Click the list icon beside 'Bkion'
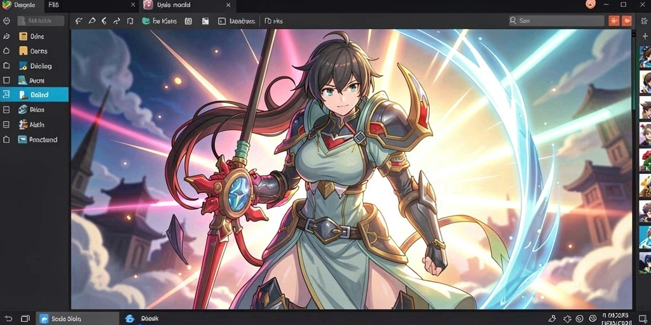This screenshot has width=651, height=325. pyautogui.click(x=6, y=110)
